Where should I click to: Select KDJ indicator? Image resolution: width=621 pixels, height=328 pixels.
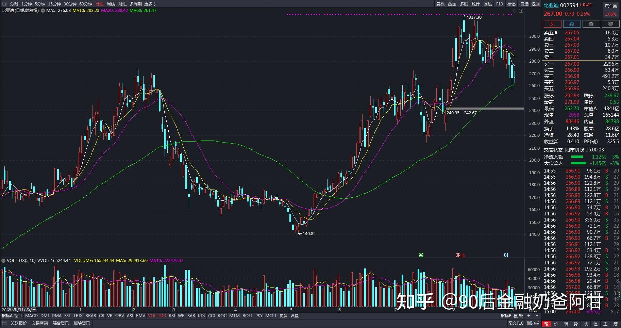point(202,316)
